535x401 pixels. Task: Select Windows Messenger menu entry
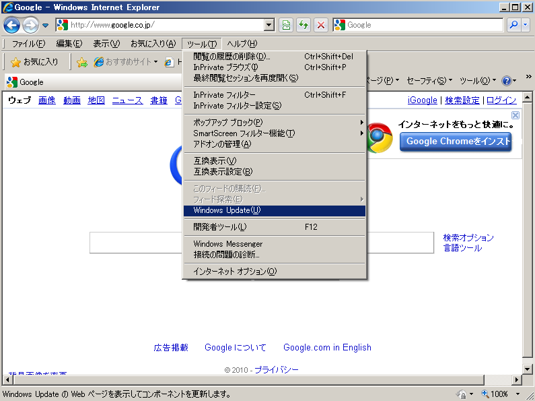click(x=275, y=244)
